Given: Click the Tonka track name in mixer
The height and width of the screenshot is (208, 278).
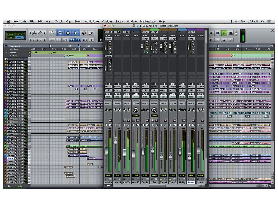Looking at the screenshot, I should pyautogui.click(x=191, y=182).
